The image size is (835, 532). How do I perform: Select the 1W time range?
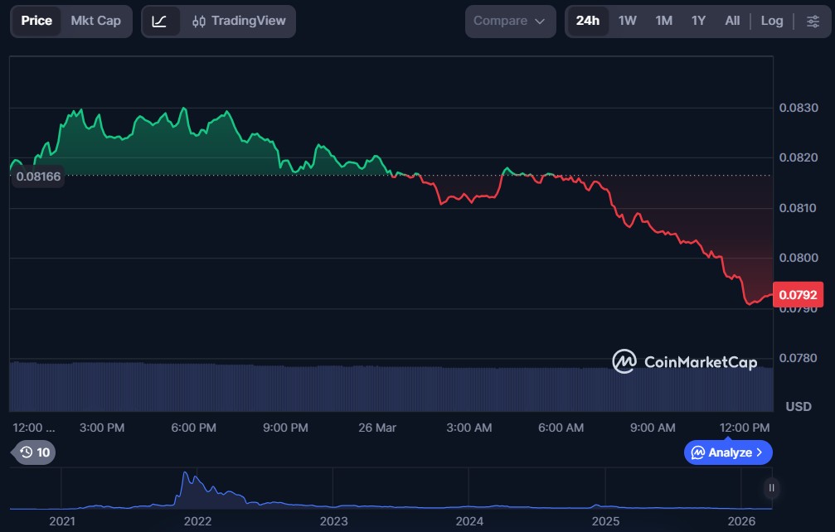[x=628, y=21]
